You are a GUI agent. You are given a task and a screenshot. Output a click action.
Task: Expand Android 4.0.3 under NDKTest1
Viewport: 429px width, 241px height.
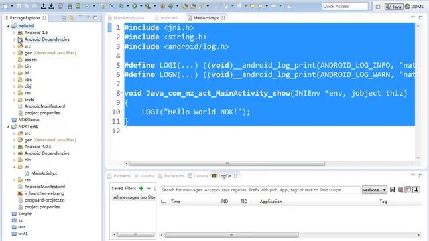click(x=15, y=147)
